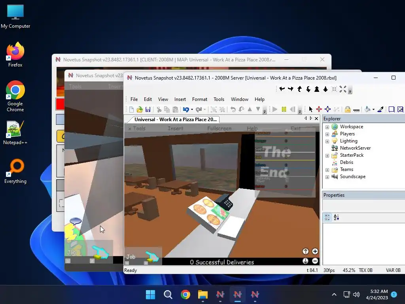
Task: Open the Windows Start menu
Action: click(150, 294)
